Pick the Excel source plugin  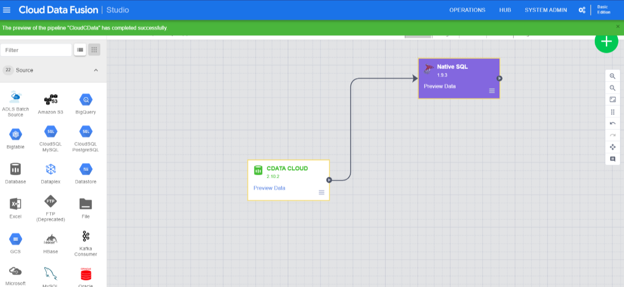[16, 207]
